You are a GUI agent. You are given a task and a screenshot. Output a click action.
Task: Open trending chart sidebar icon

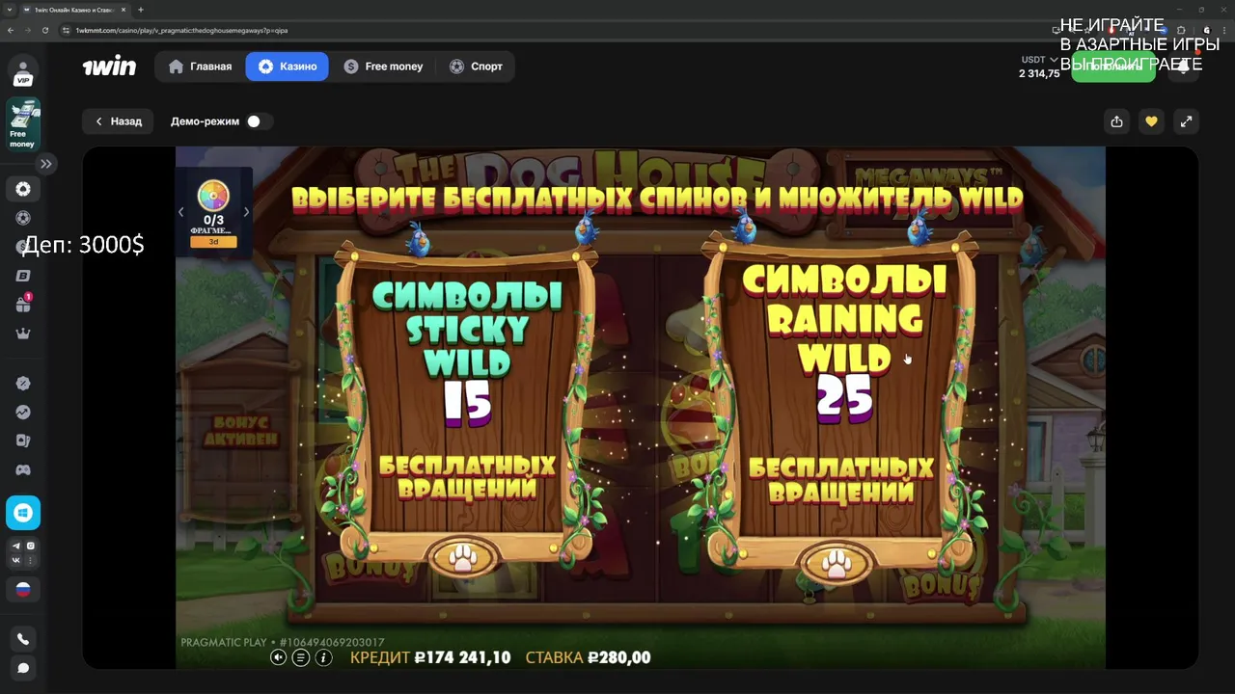click(x=23, y=412)
